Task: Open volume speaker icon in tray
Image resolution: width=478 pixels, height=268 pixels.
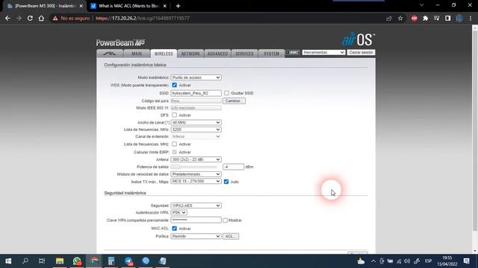Action: point(407,261)
